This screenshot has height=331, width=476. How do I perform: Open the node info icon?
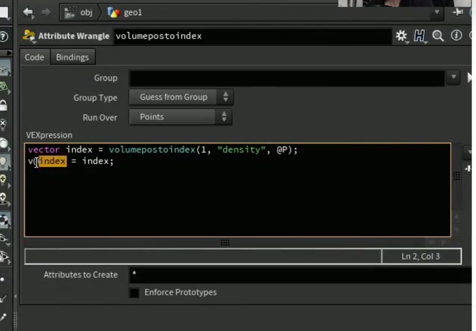[456, 36]
